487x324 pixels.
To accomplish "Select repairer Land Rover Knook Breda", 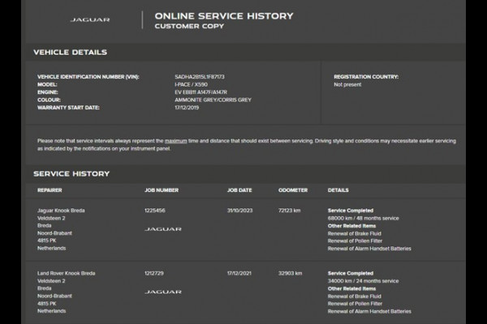I will click(x=67, y=273).
